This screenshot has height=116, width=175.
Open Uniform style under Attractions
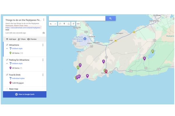point(17,48)
